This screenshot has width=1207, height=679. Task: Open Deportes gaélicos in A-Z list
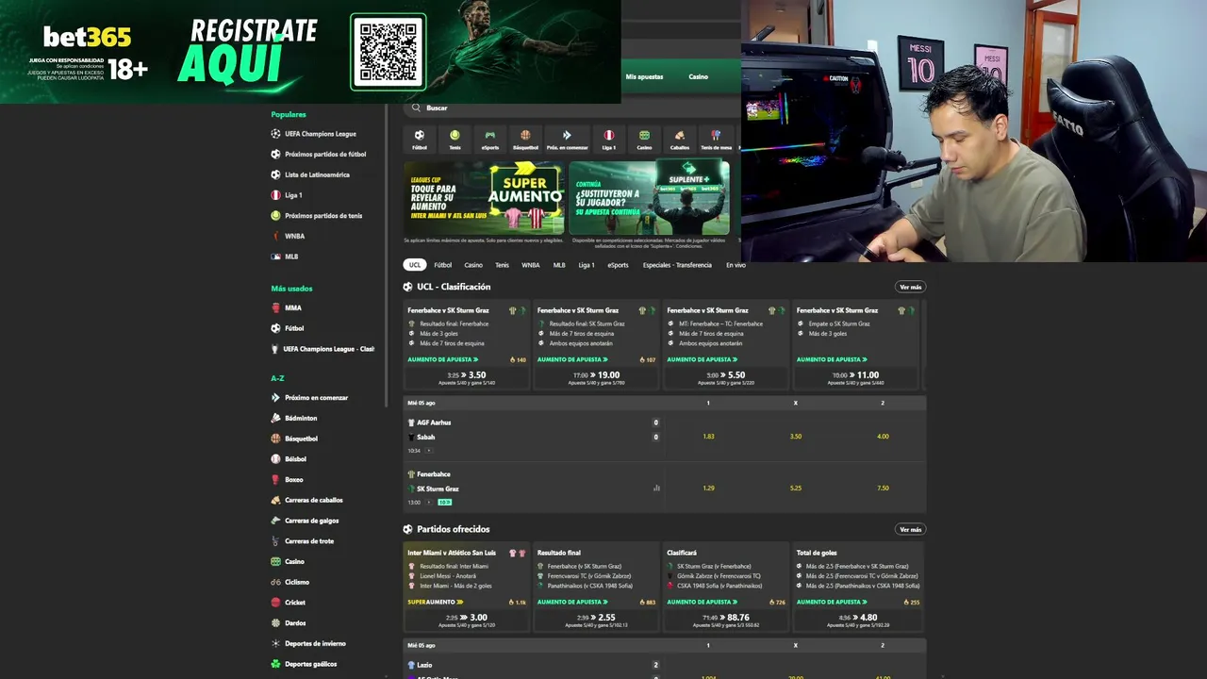coord(311,664)
